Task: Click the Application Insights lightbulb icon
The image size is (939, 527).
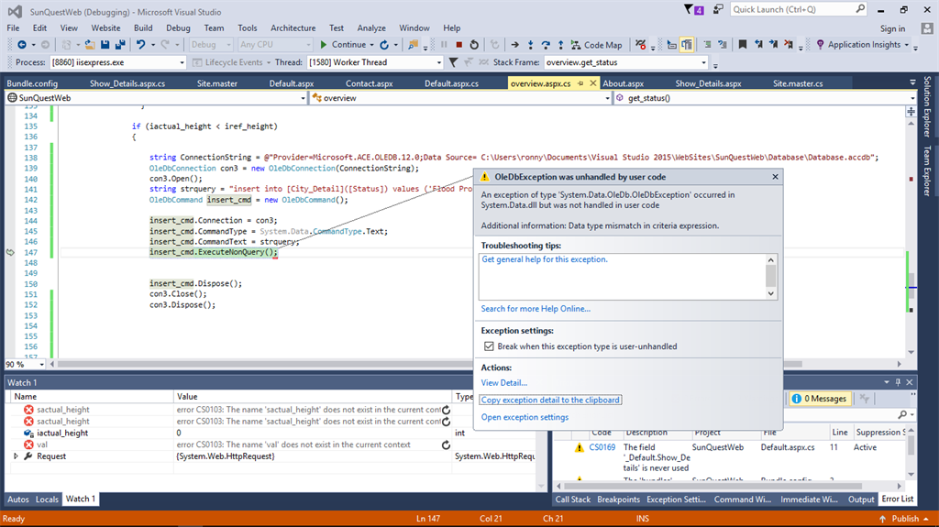Action: 821,45
